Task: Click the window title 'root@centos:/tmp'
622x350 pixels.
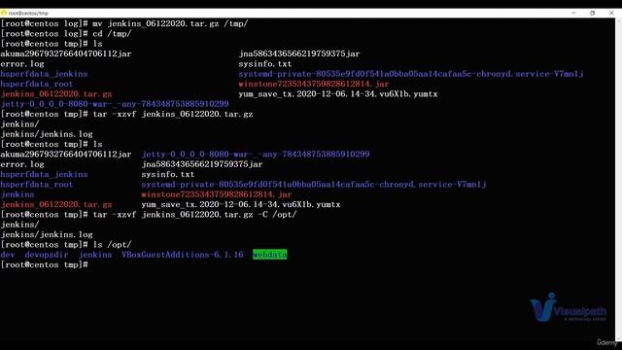Action: click(28, 13)
